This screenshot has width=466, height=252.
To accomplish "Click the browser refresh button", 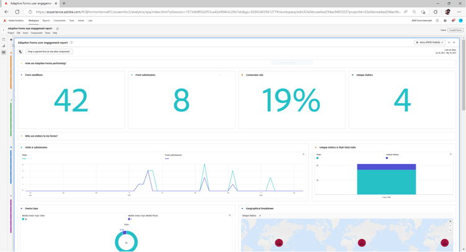I will pos(17,12).
